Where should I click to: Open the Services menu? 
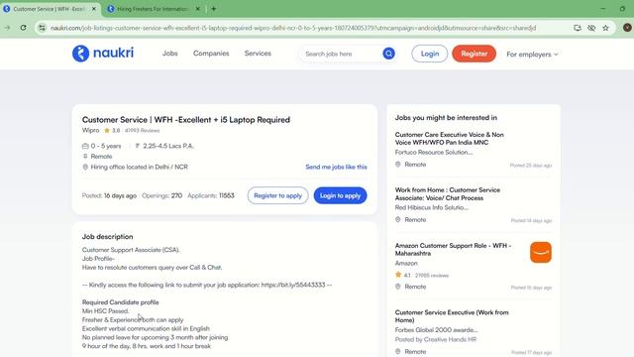click(x=258, y=53)
